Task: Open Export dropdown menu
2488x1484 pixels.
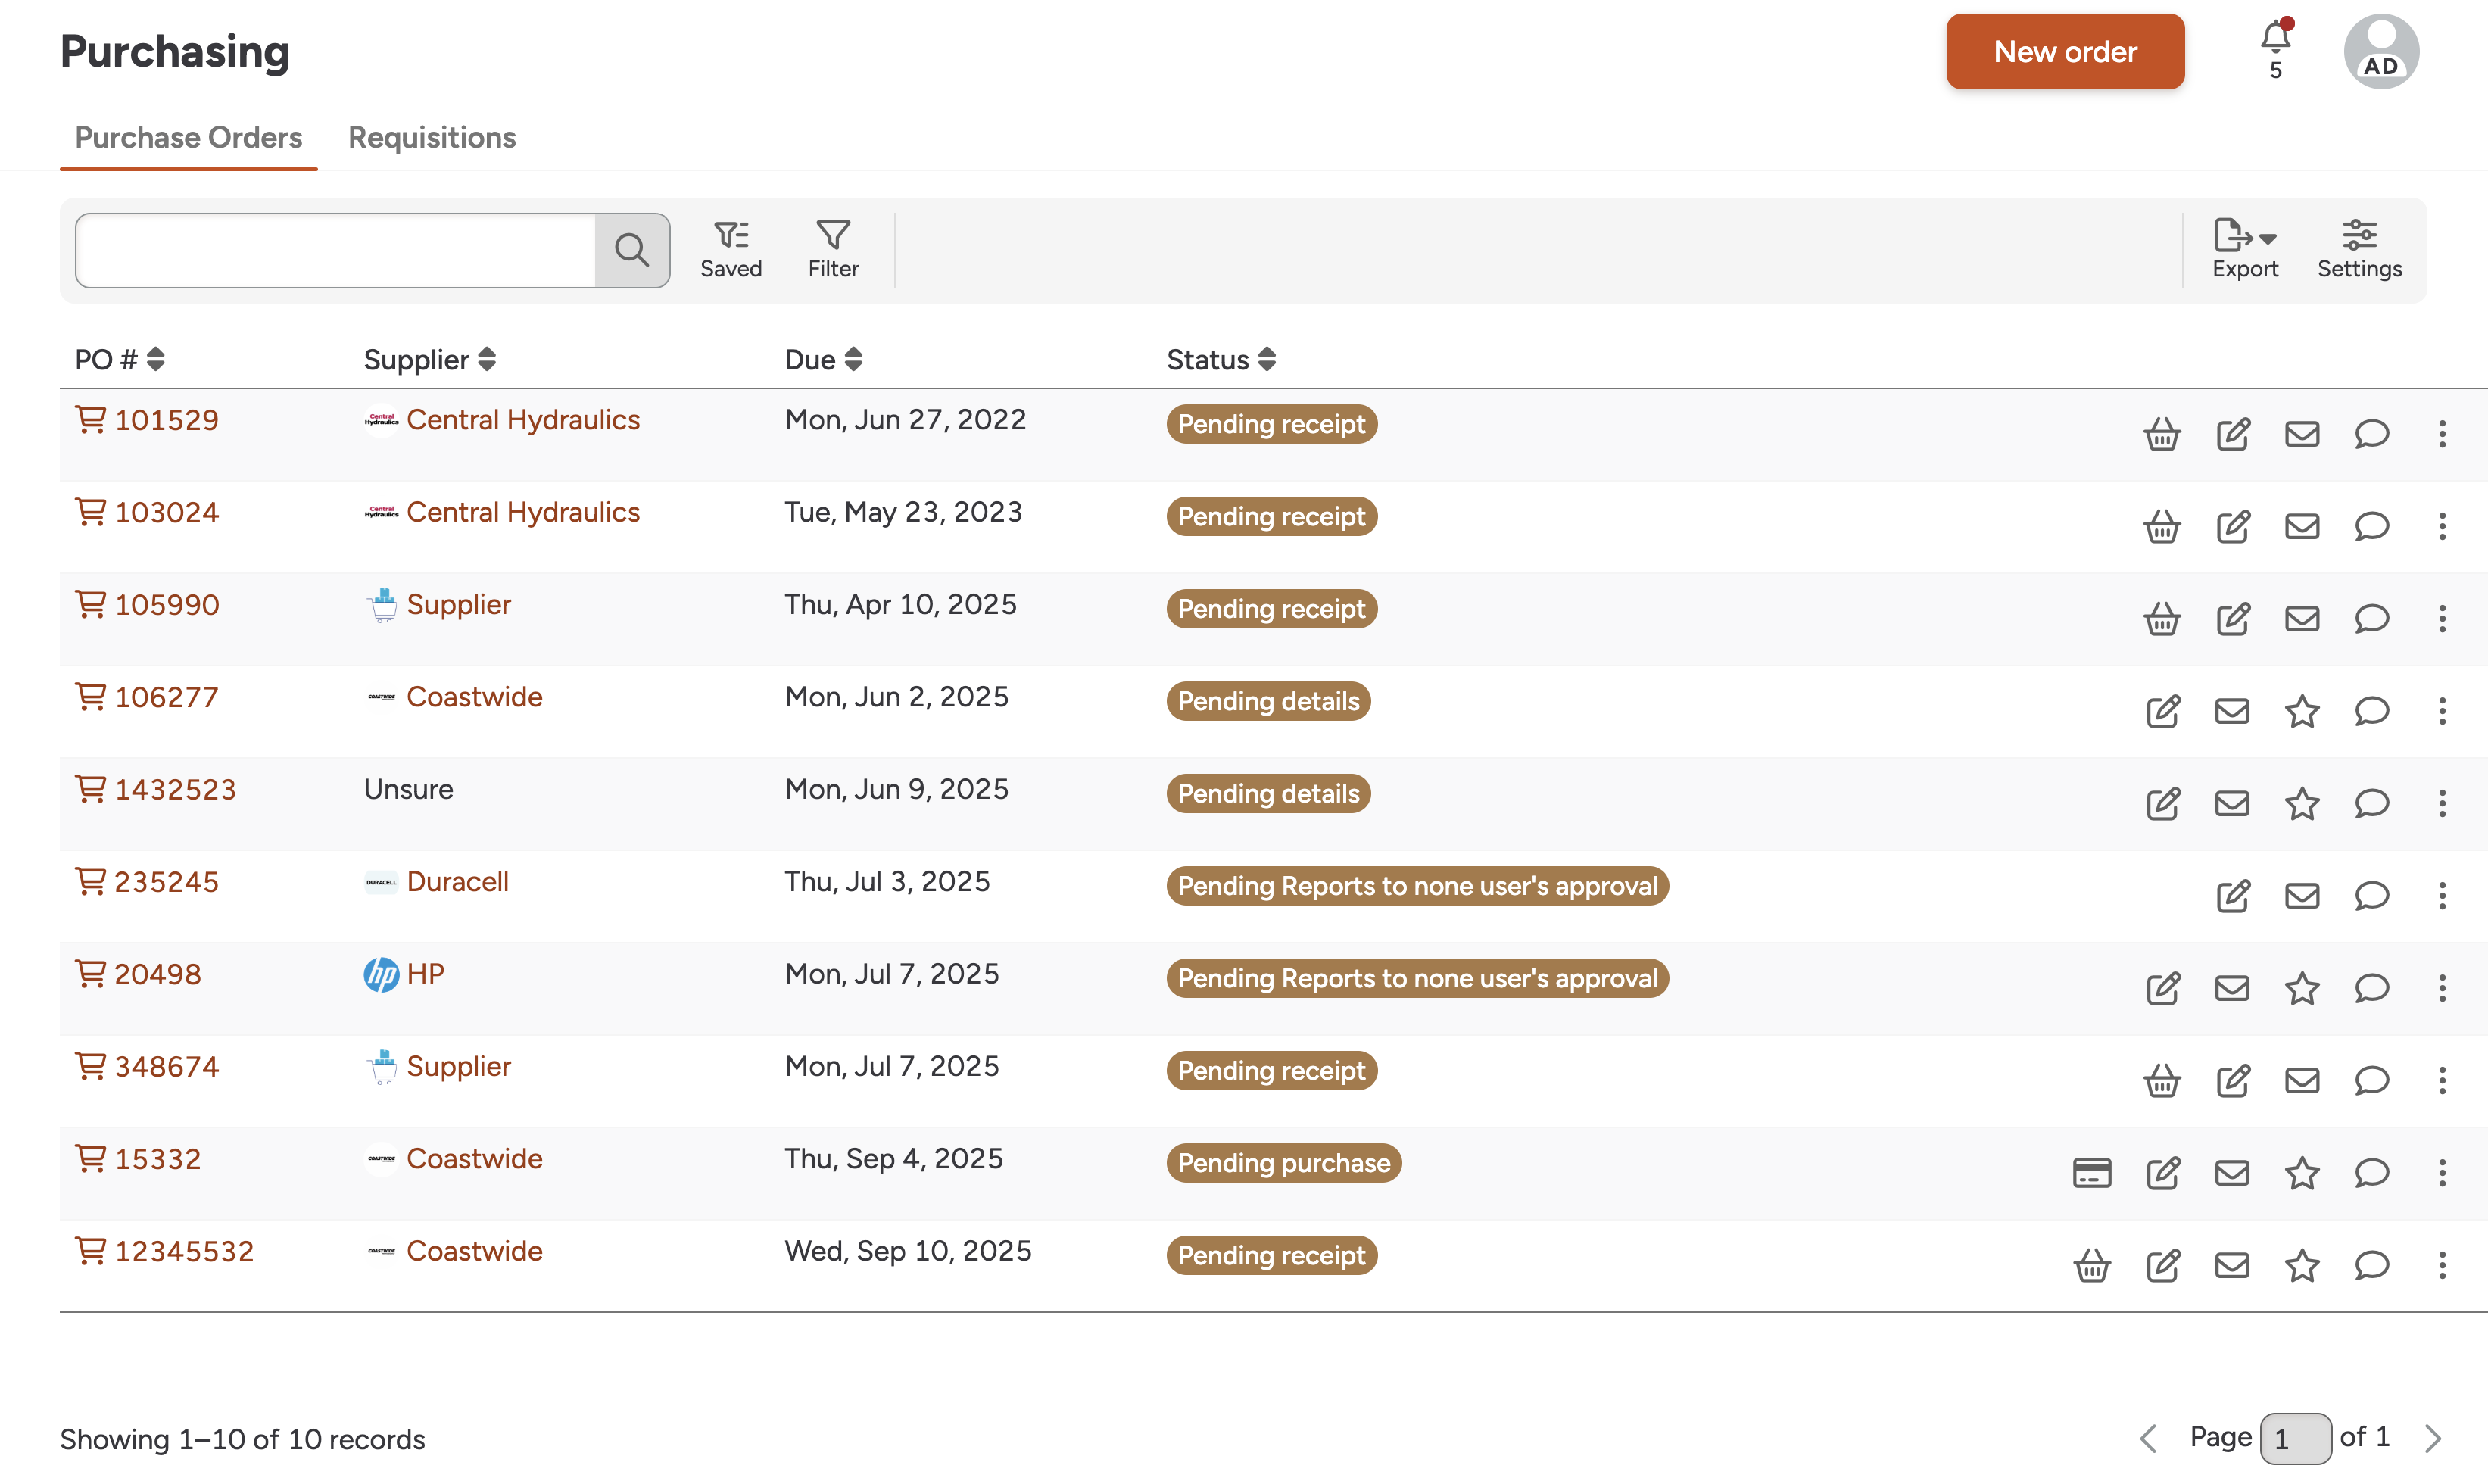Action: click(2244, 249)
